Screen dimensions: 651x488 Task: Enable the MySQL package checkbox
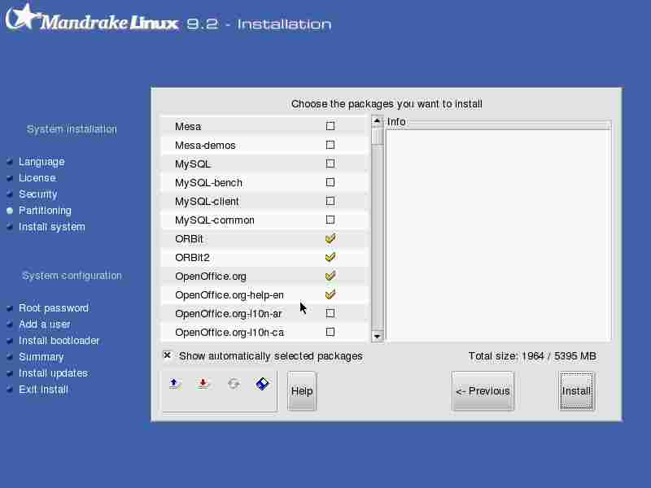[x=330, y=163]
